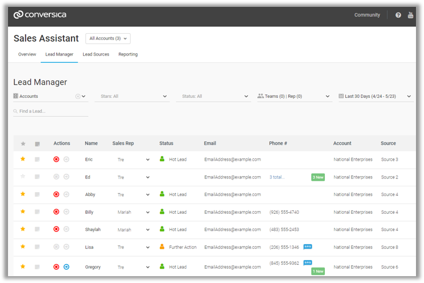Toggle the star for Gregory
424x283 pixels.
coord(23,266)
